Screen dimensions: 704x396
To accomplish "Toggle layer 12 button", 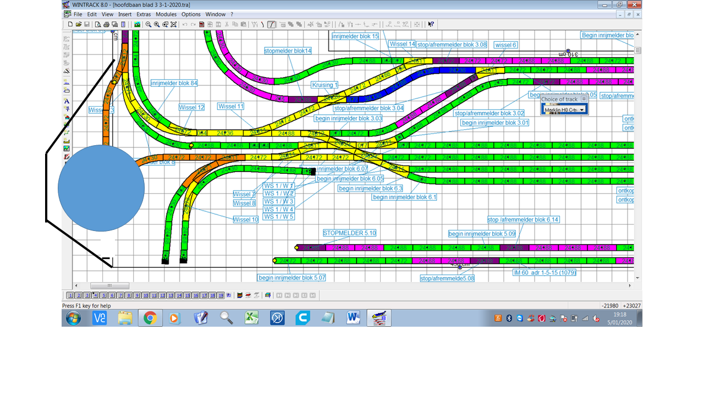I will 162,295.
